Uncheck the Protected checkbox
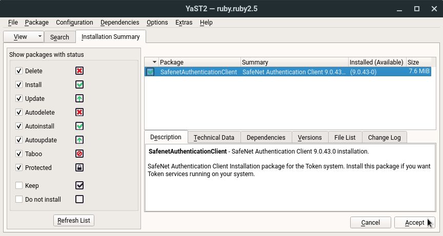 [x=19, y=167]
